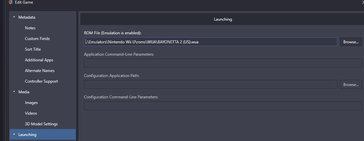Browse for the ROM file
364x141 pixels.
[x=351, y=42]
